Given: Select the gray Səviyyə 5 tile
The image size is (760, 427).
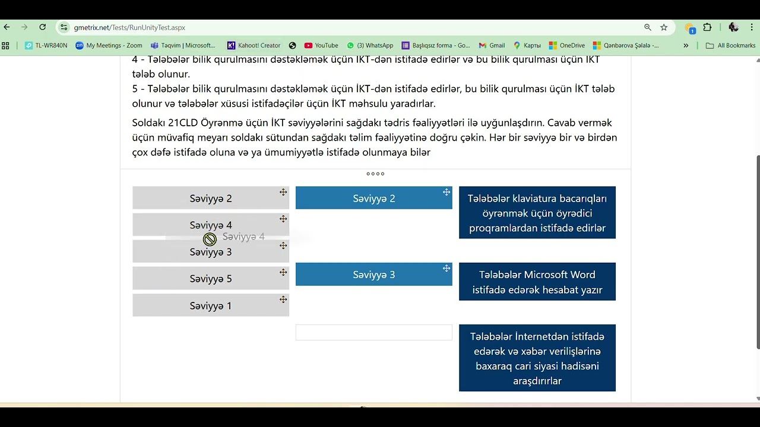Looking at the screenshot, I should (211, 278).
